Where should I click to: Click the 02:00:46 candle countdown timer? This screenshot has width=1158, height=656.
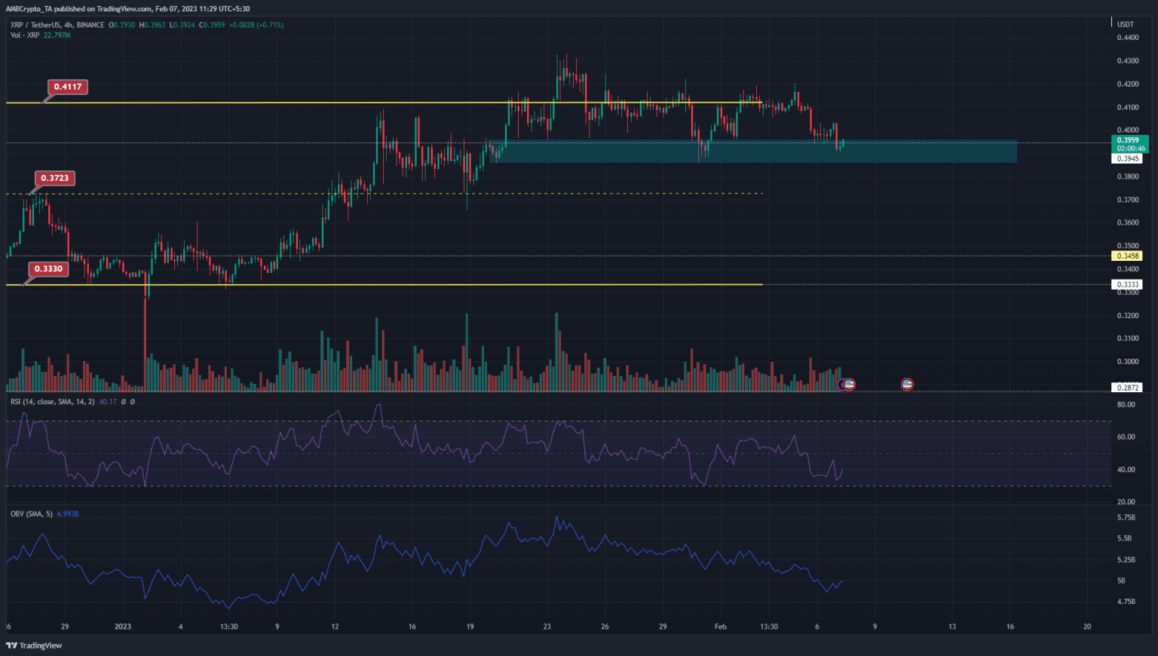(x=1129, y=148)
